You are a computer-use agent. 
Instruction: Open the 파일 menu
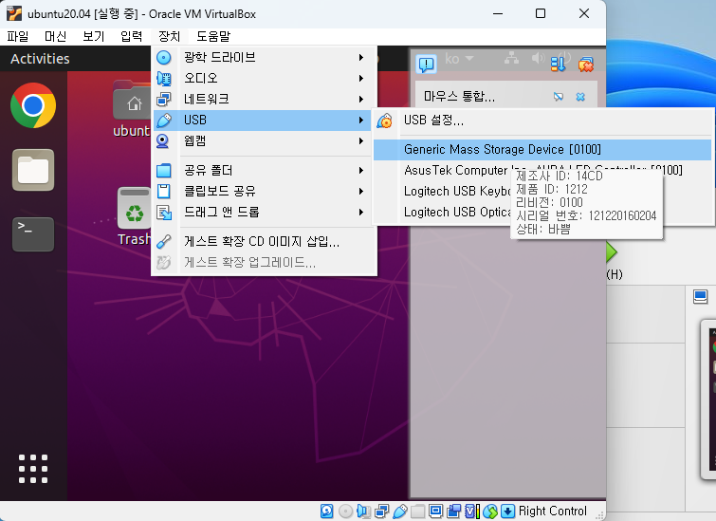point(18,36)
